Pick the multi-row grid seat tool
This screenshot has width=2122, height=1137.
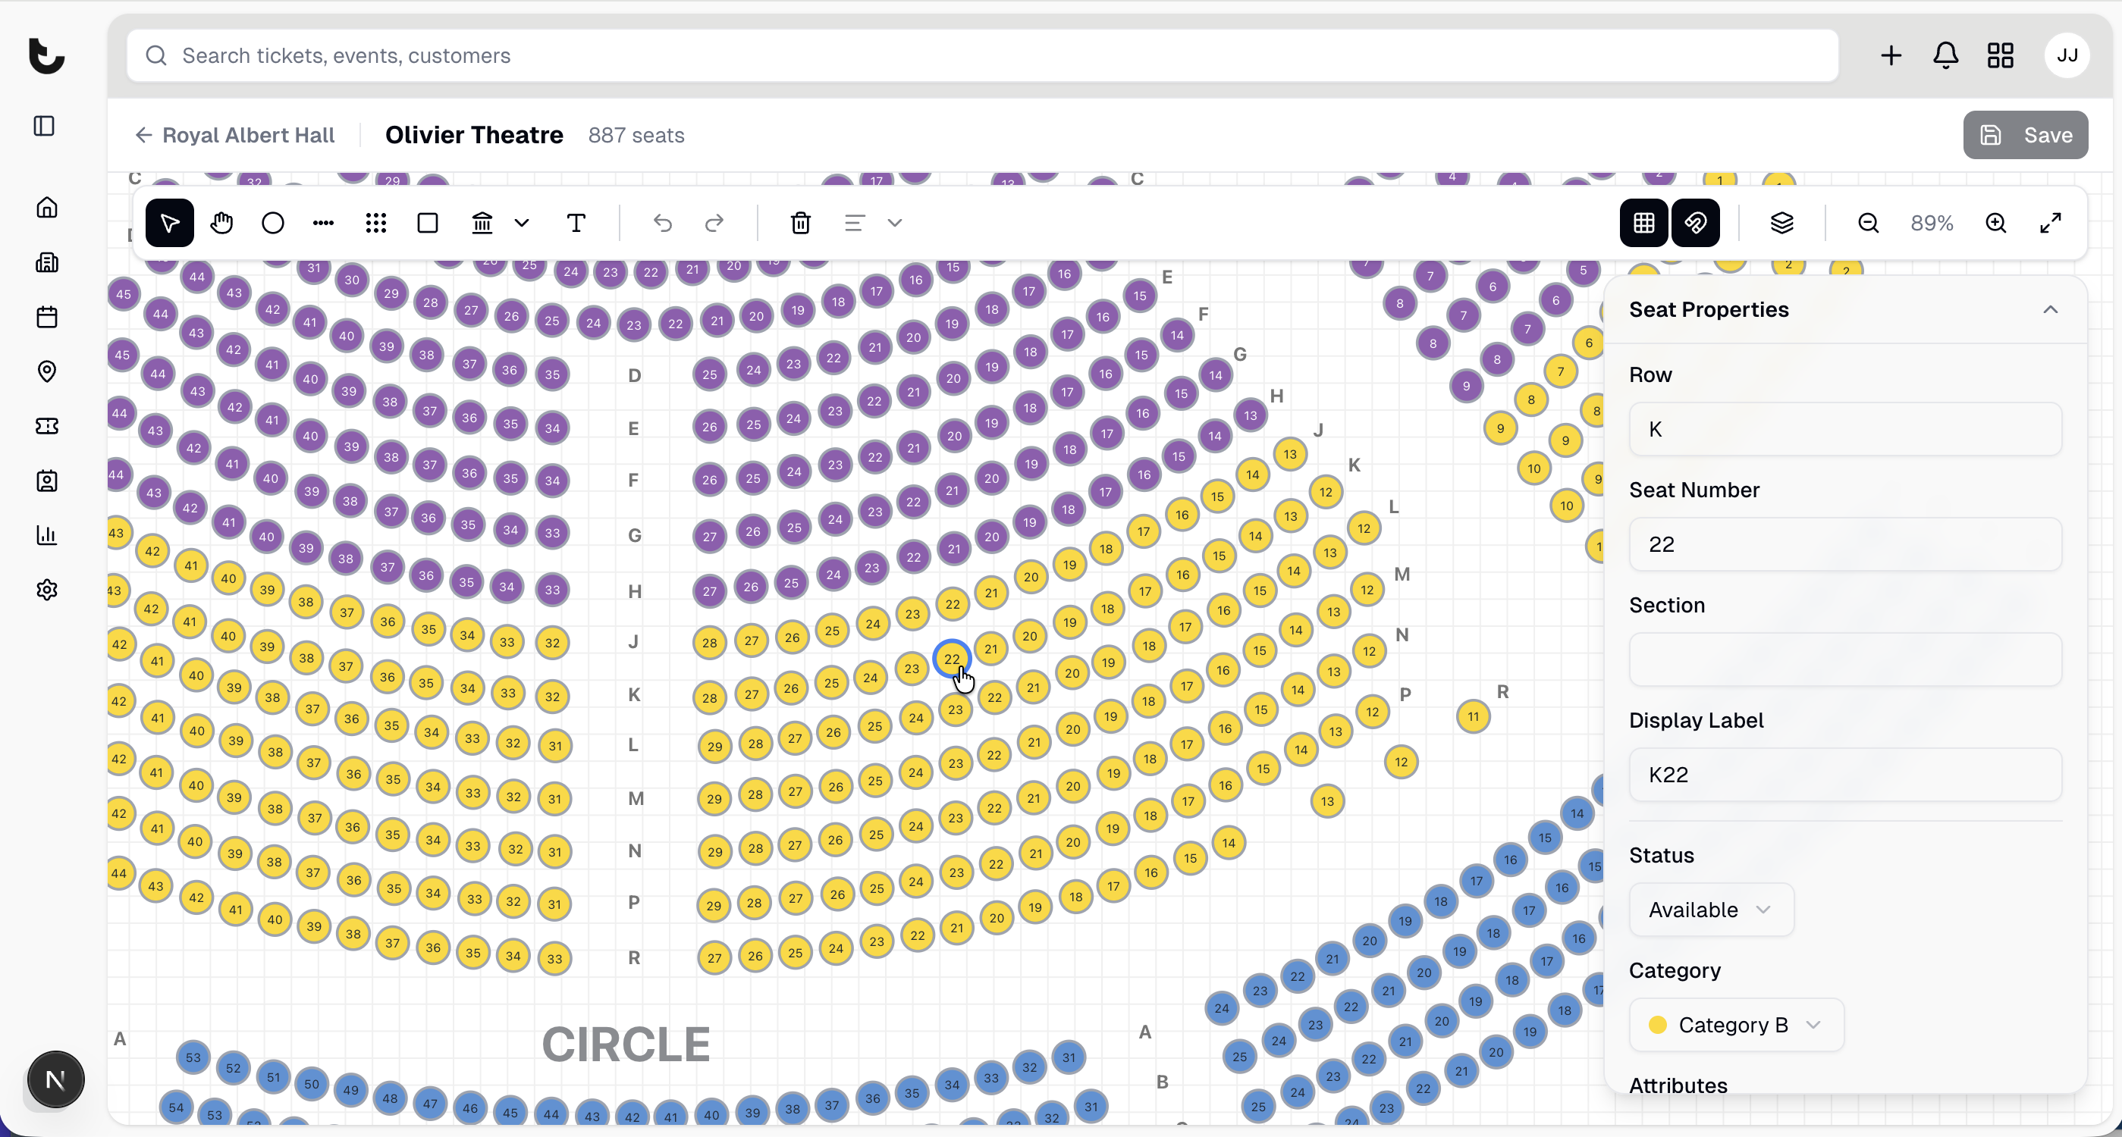375,222
